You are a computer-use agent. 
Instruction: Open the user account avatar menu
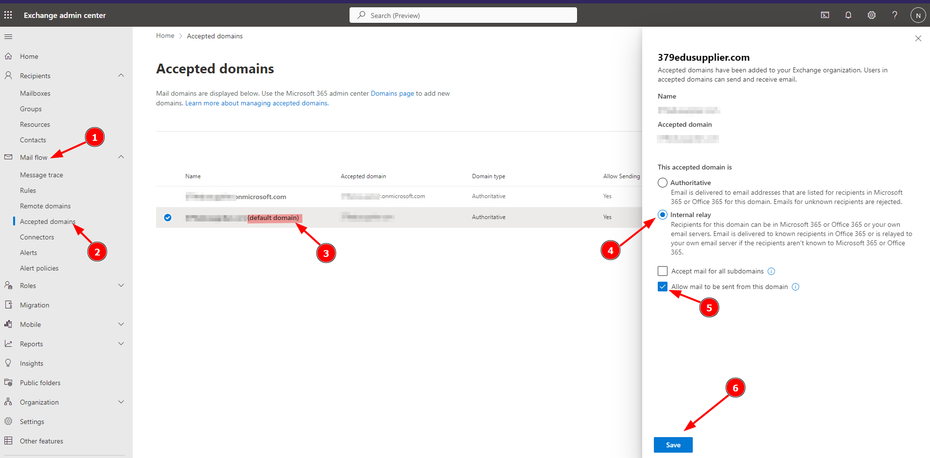tap(918, 15)
